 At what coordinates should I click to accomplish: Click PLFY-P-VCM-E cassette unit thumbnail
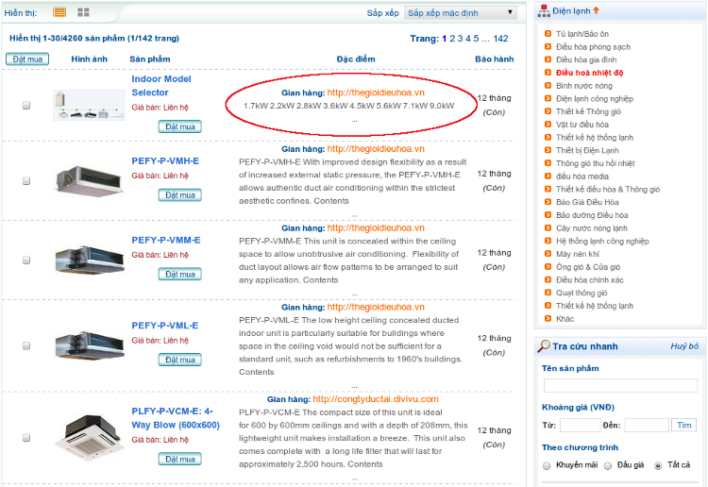pyautogui.click(x=90, y=438)
